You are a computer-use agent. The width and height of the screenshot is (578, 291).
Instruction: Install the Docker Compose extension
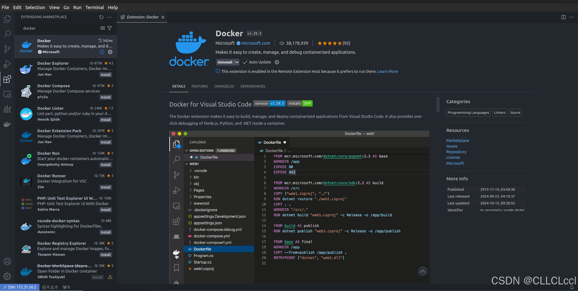(106, 97)
